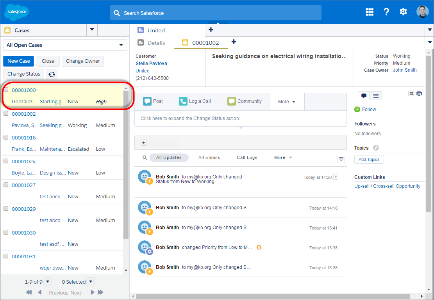Open the 0 Selected dropdown arrow
This screenshot has width=434, height=300.
coord(91,282)
